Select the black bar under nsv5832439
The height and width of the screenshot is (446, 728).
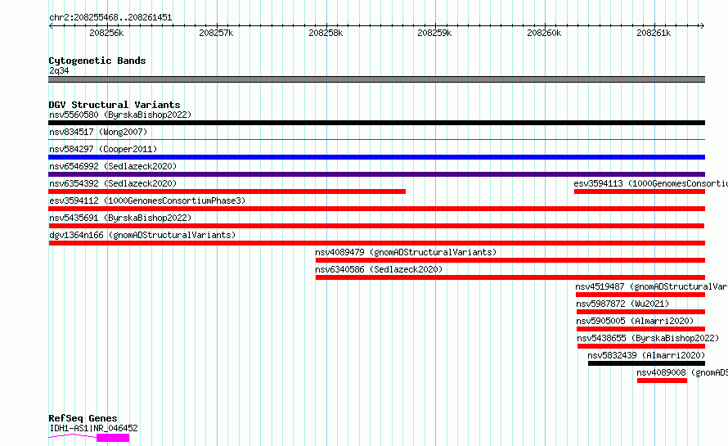tap(647, 363)
